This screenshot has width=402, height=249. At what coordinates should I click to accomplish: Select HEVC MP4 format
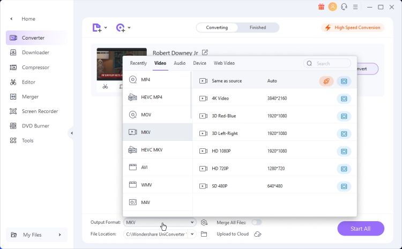[x=158, y=97]
